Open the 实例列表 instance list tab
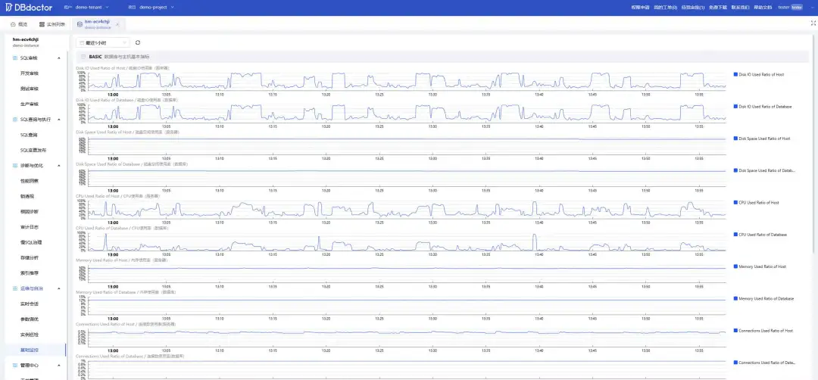Image resolution: width=818 pixels, height=380 pixels. pos(52,24)
